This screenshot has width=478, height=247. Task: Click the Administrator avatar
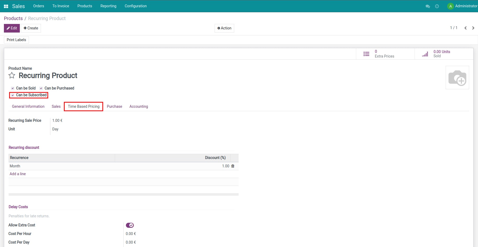pyautogui.click(x=450, y=6)
